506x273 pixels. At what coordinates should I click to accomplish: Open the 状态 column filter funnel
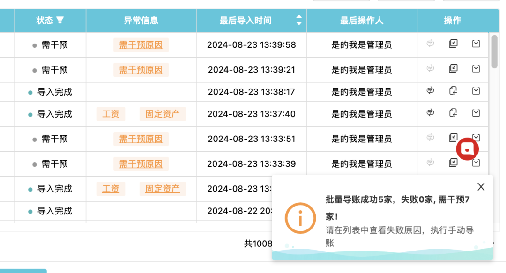(x=60, y=20)
